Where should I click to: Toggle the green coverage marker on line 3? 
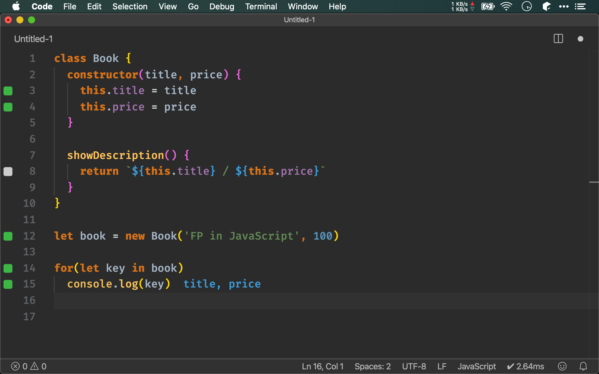click(x=8, y=91)
